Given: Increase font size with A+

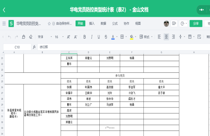Looking at the screenshot, I should [x=68, y=37].
